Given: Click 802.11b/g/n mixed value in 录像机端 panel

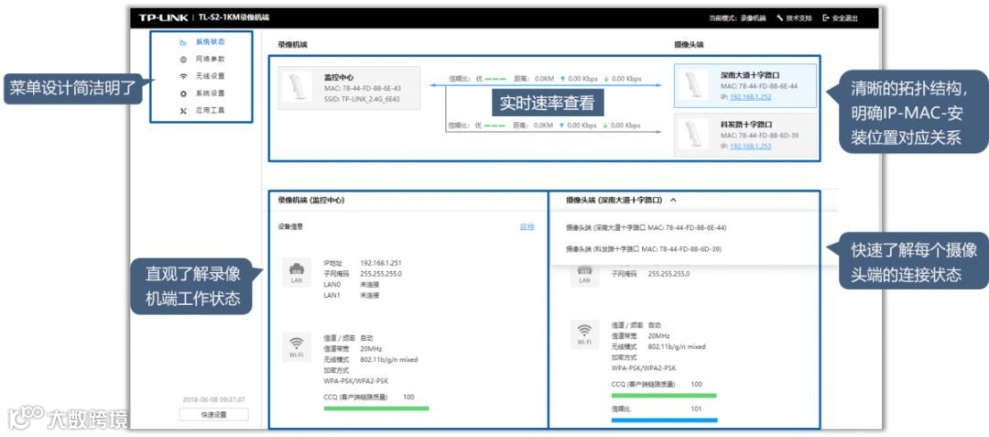Looking at the screenshot, I should (x=388, y=359).
